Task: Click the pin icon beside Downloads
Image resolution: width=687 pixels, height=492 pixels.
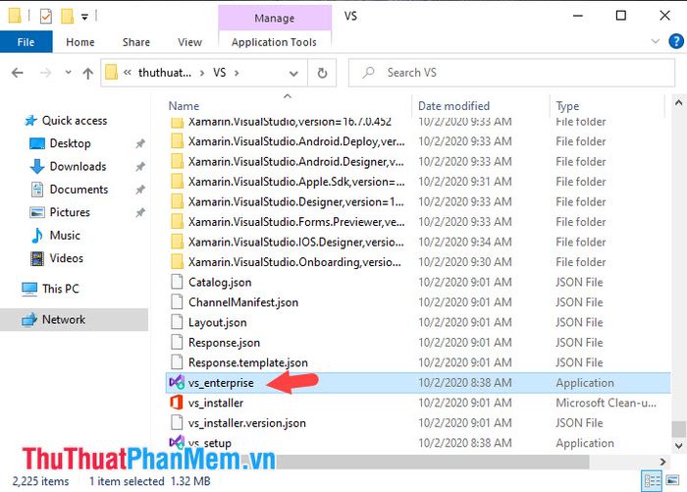Action: [140, 167]
